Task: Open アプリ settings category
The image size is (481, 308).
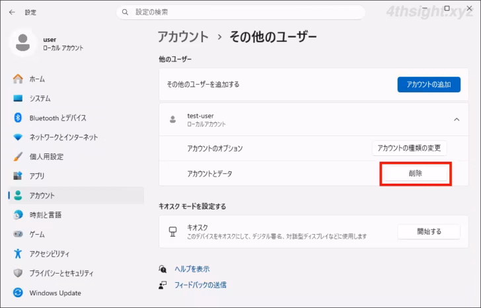Action: tap(37, 176)
